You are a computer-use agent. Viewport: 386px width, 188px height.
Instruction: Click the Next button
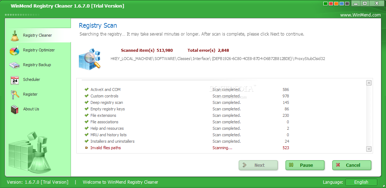tap(258, 165)
